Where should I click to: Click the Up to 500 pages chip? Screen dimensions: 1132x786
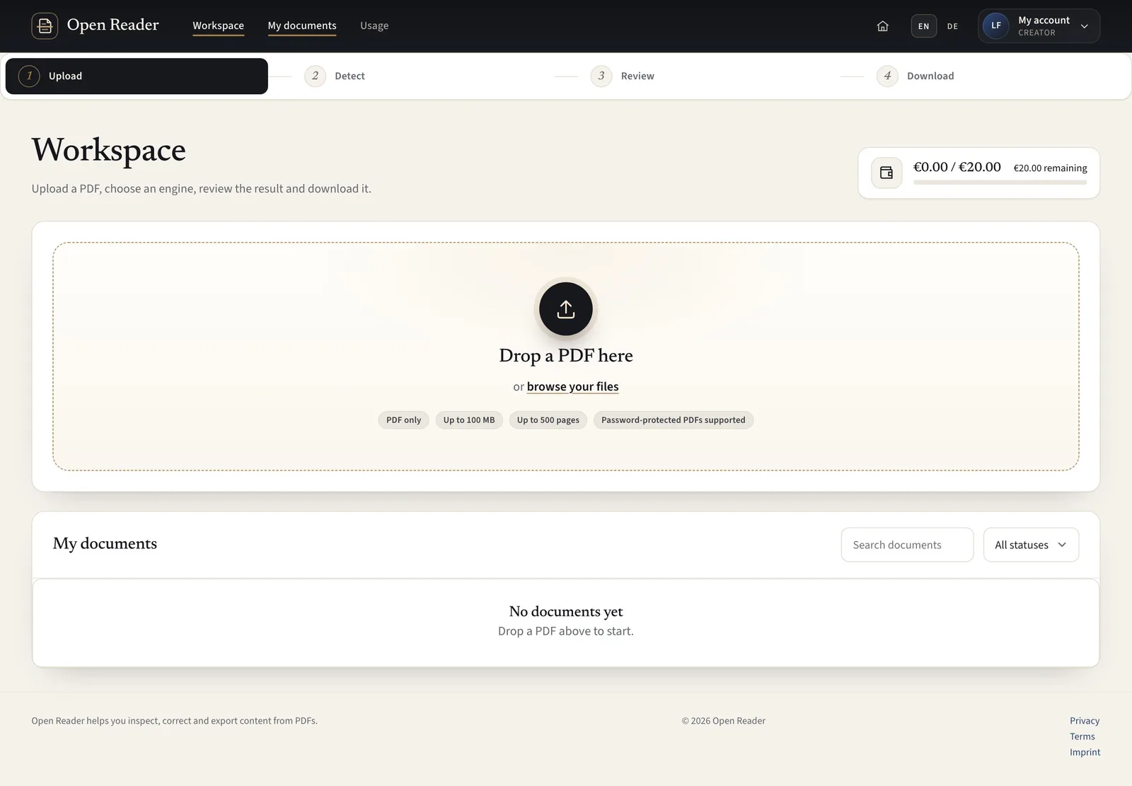coord(548,420)
